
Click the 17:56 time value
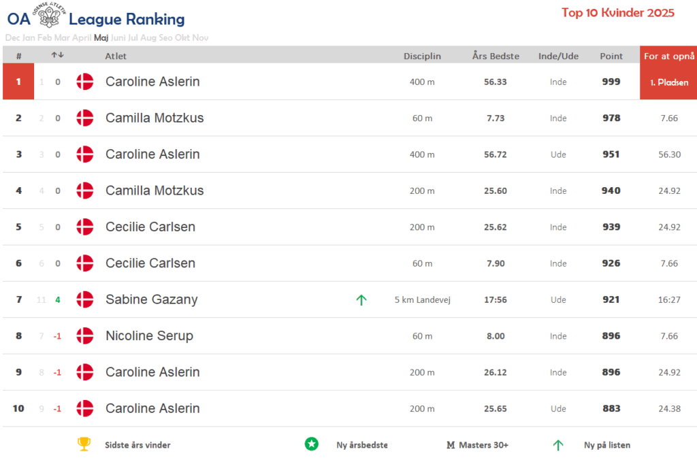[496, 300]
